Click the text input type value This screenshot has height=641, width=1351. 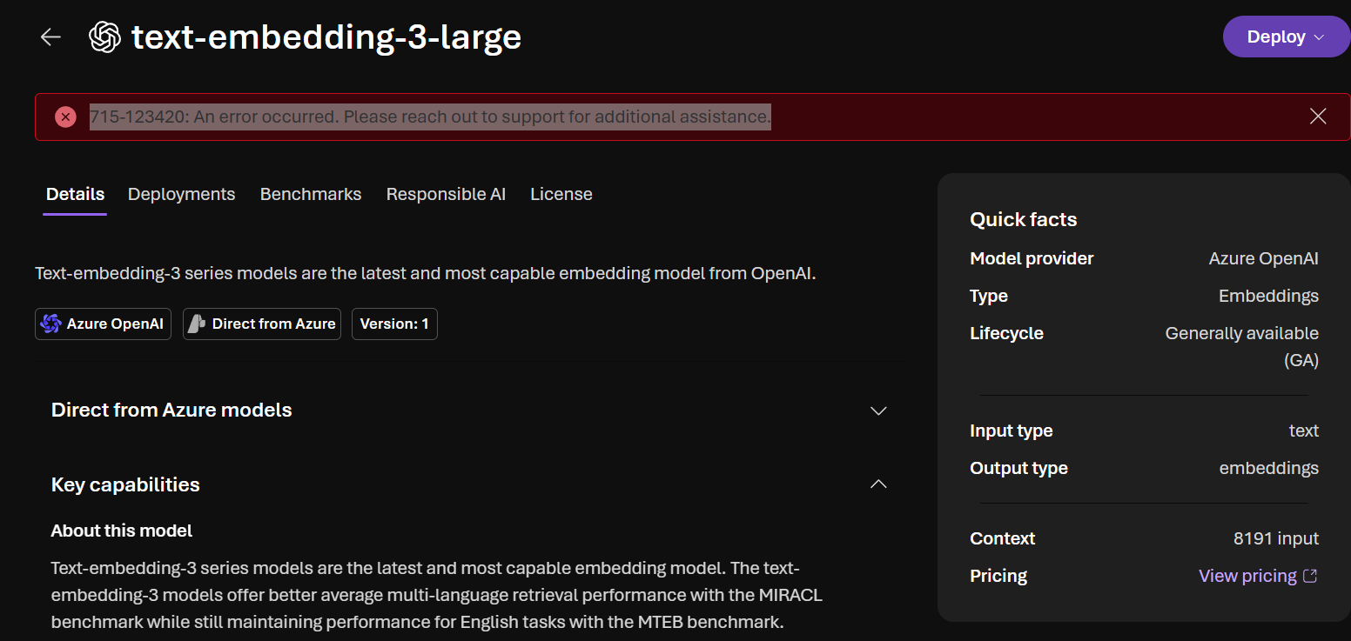[1304, 431]
